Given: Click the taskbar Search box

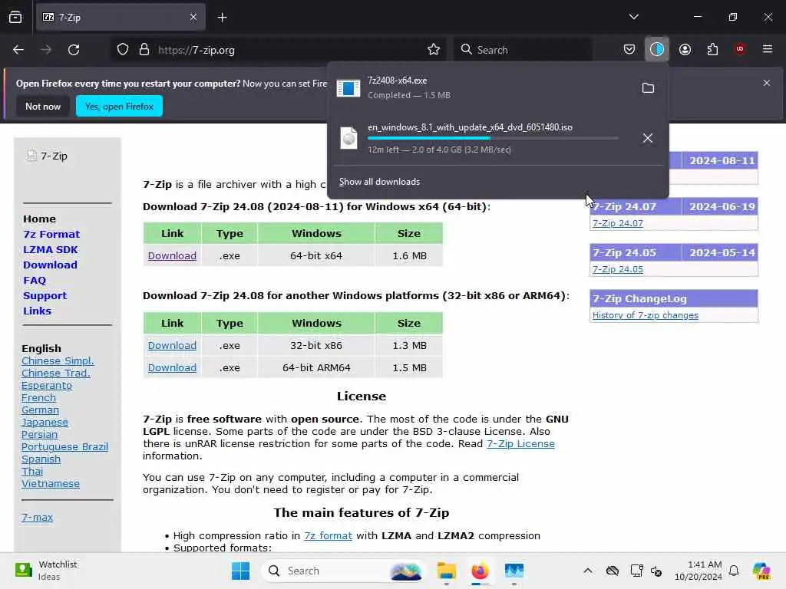Looking at the screenshot, I should (x=343, y=571).
